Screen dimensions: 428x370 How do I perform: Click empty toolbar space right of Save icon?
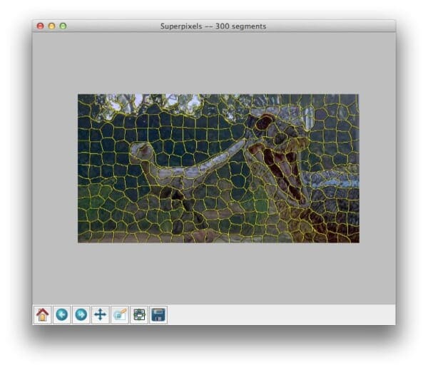285,314
